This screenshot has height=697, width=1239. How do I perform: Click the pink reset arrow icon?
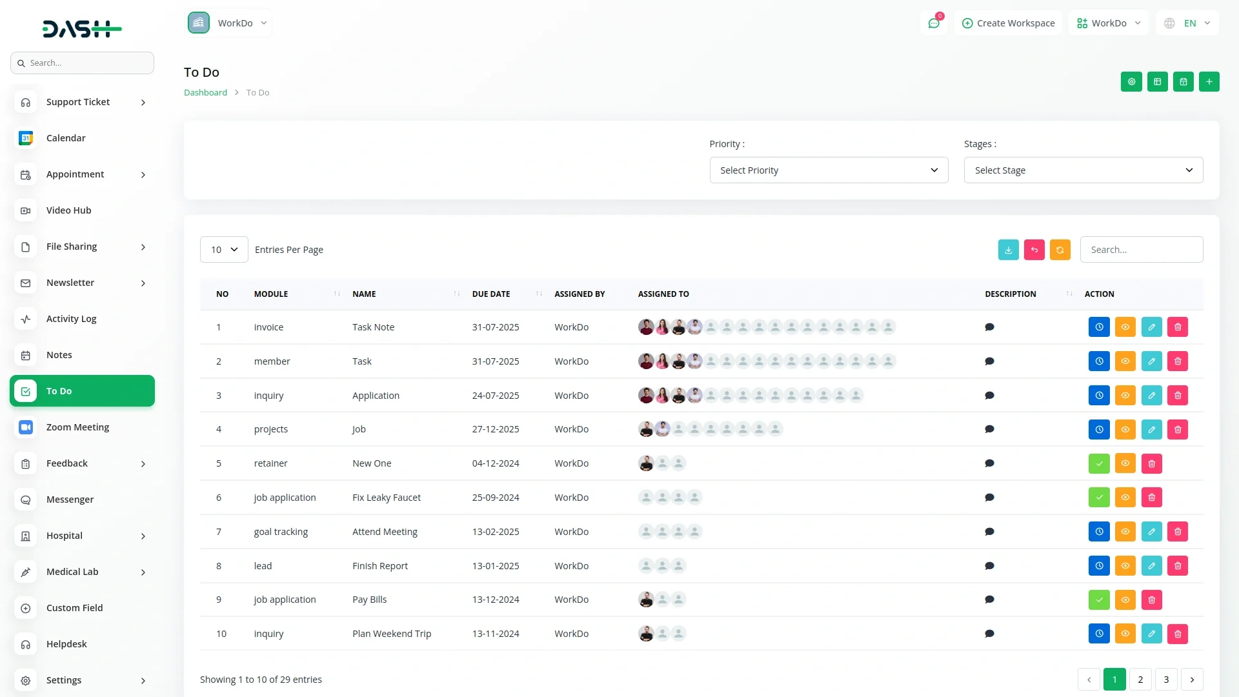point(1034,250)
